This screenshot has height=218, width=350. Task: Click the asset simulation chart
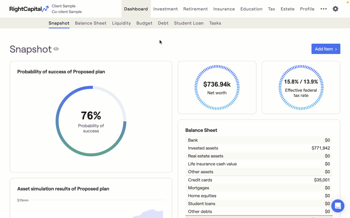(x=91, y=208)
